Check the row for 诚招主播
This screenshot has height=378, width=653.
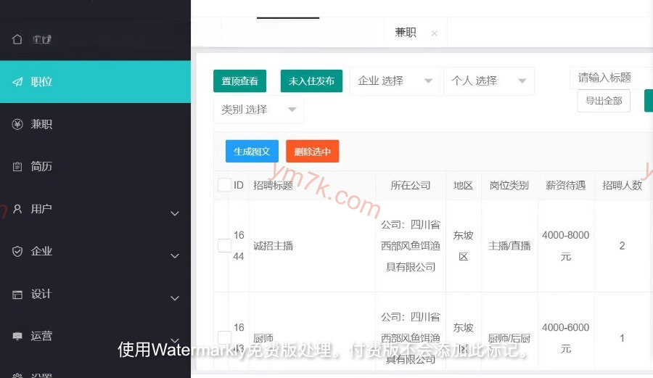point(224,246)
